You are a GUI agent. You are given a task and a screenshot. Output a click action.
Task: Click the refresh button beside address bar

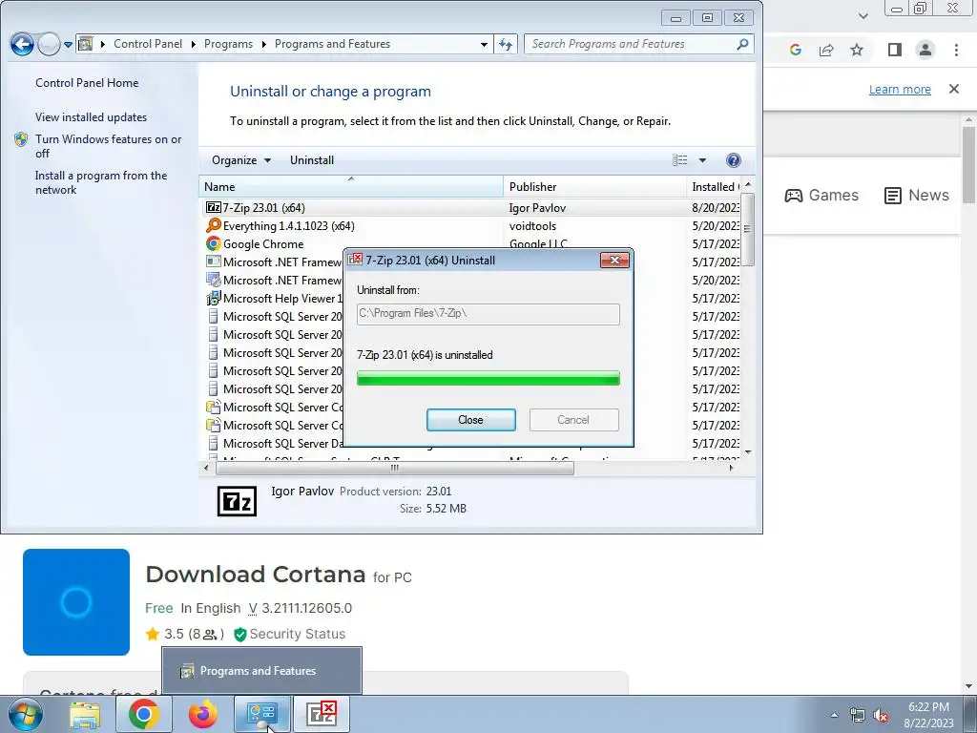pyautogui.click(x=506, y=44)
